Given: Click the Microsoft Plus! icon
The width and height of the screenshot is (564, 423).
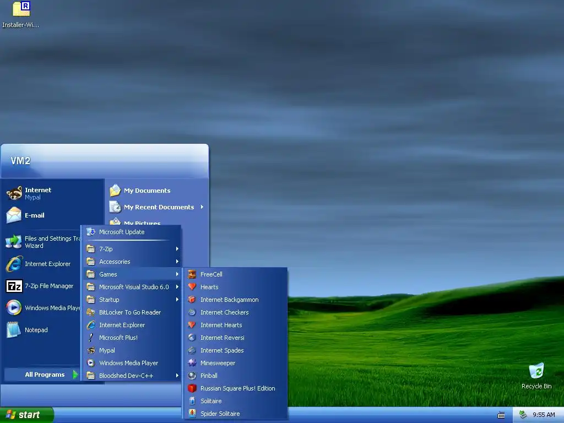Looking at the screenshot, I should pos(91,338).
